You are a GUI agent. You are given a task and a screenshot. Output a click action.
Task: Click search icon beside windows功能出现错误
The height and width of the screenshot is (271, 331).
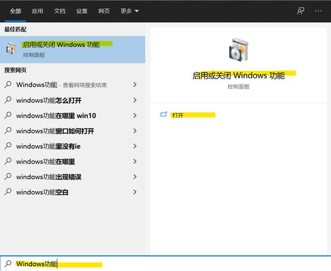coord(8,177)
